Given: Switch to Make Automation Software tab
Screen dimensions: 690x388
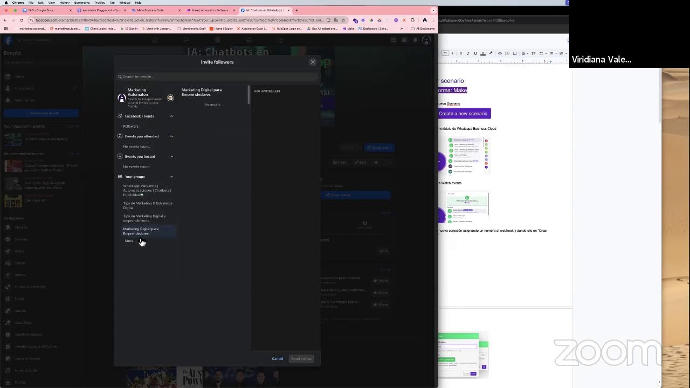Looking at the screenshot, I should (x=210, y=10).
